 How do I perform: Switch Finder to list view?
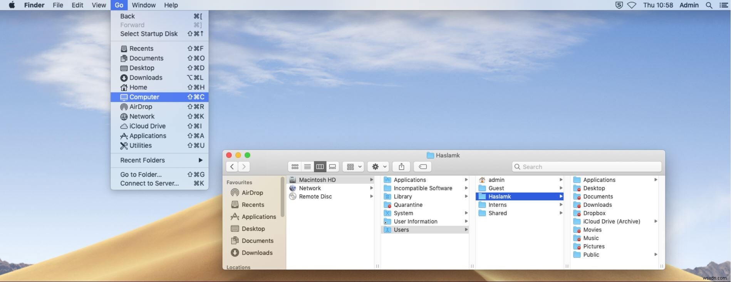(x=307, y=167)
